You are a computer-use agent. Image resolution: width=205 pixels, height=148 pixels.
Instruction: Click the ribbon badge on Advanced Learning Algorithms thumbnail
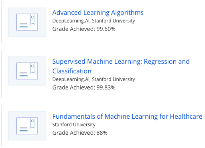pyautogui.click(x=32, y=19)
